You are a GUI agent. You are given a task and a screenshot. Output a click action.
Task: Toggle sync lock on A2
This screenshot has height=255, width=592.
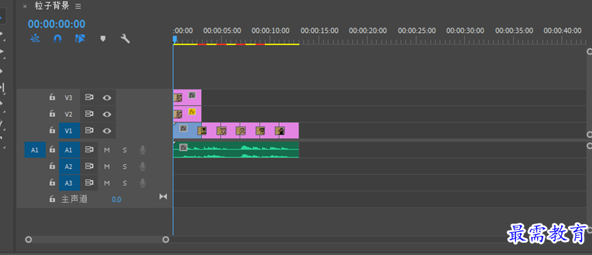89,166
